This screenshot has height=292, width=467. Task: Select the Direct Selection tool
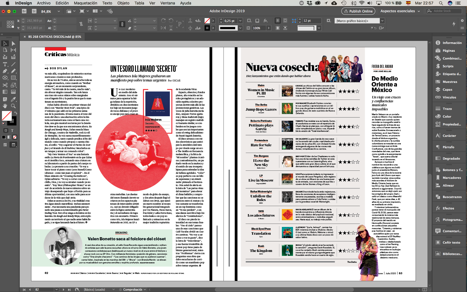click(13, 43)
